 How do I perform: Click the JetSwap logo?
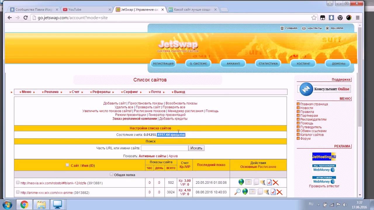178,45
